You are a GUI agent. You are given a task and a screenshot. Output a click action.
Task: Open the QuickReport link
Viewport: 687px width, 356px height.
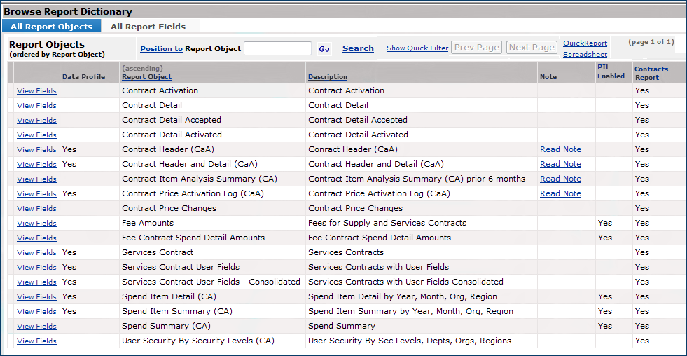coord(585,43)
